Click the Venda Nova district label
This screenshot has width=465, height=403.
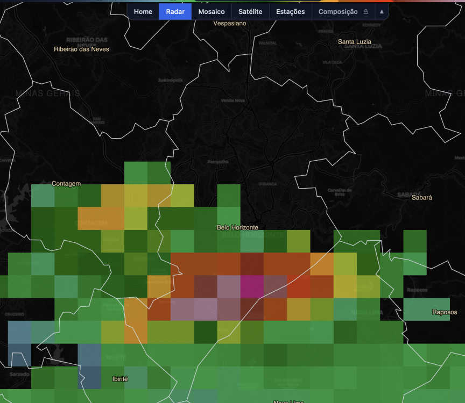233,100
